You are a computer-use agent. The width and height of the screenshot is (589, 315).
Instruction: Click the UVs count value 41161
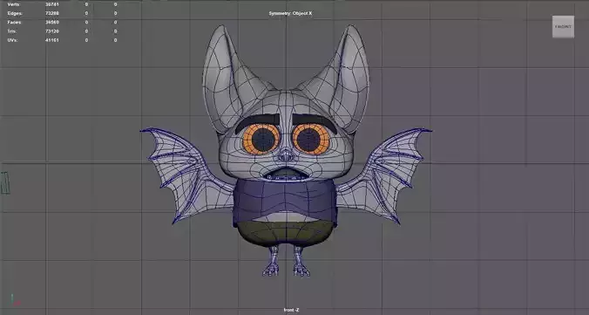point(51,40)
